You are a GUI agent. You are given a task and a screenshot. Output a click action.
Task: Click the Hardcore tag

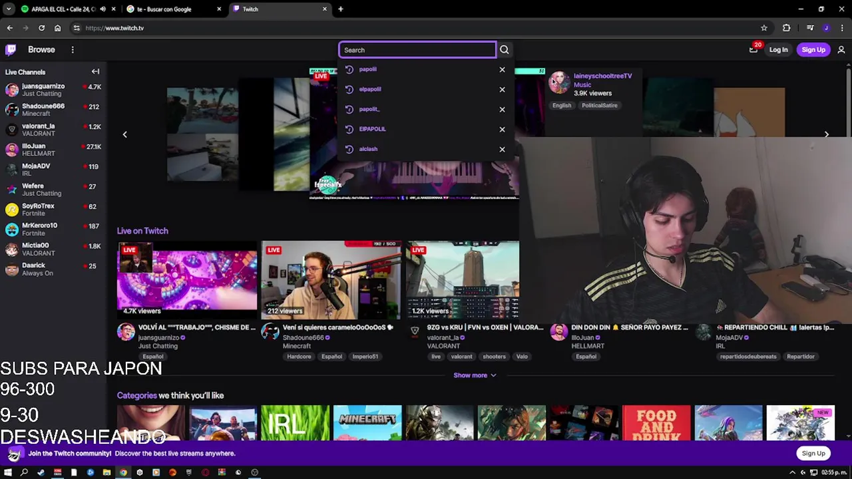[299, 357]
